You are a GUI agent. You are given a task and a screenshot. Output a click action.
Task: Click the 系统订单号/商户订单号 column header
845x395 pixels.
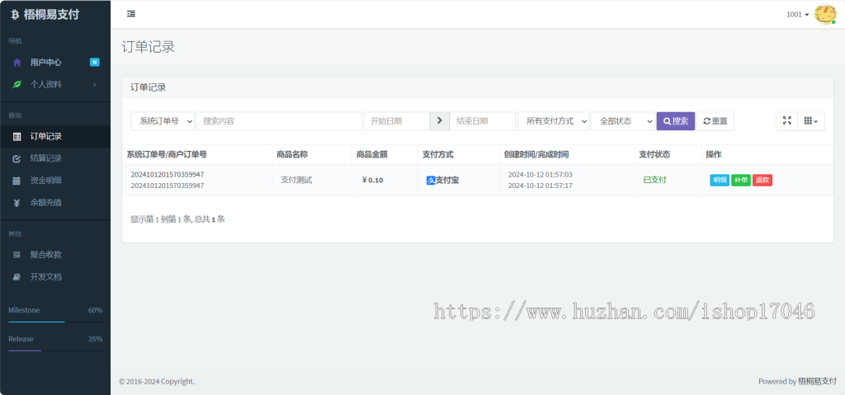pyautogui.click(x=197, y=155)
